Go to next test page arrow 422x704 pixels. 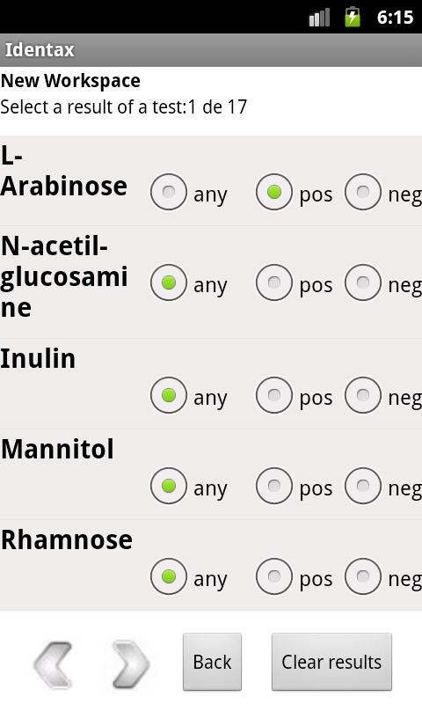point(130,664)
